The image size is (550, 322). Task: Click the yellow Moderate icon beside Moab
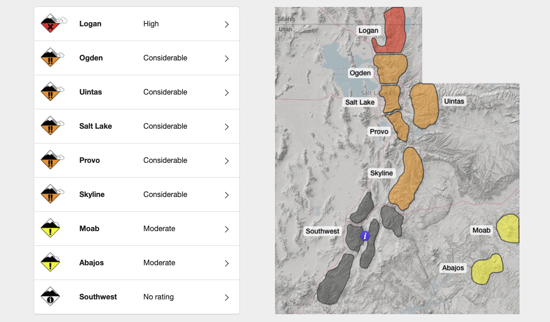pyautogui.click(x=50, y=229)
